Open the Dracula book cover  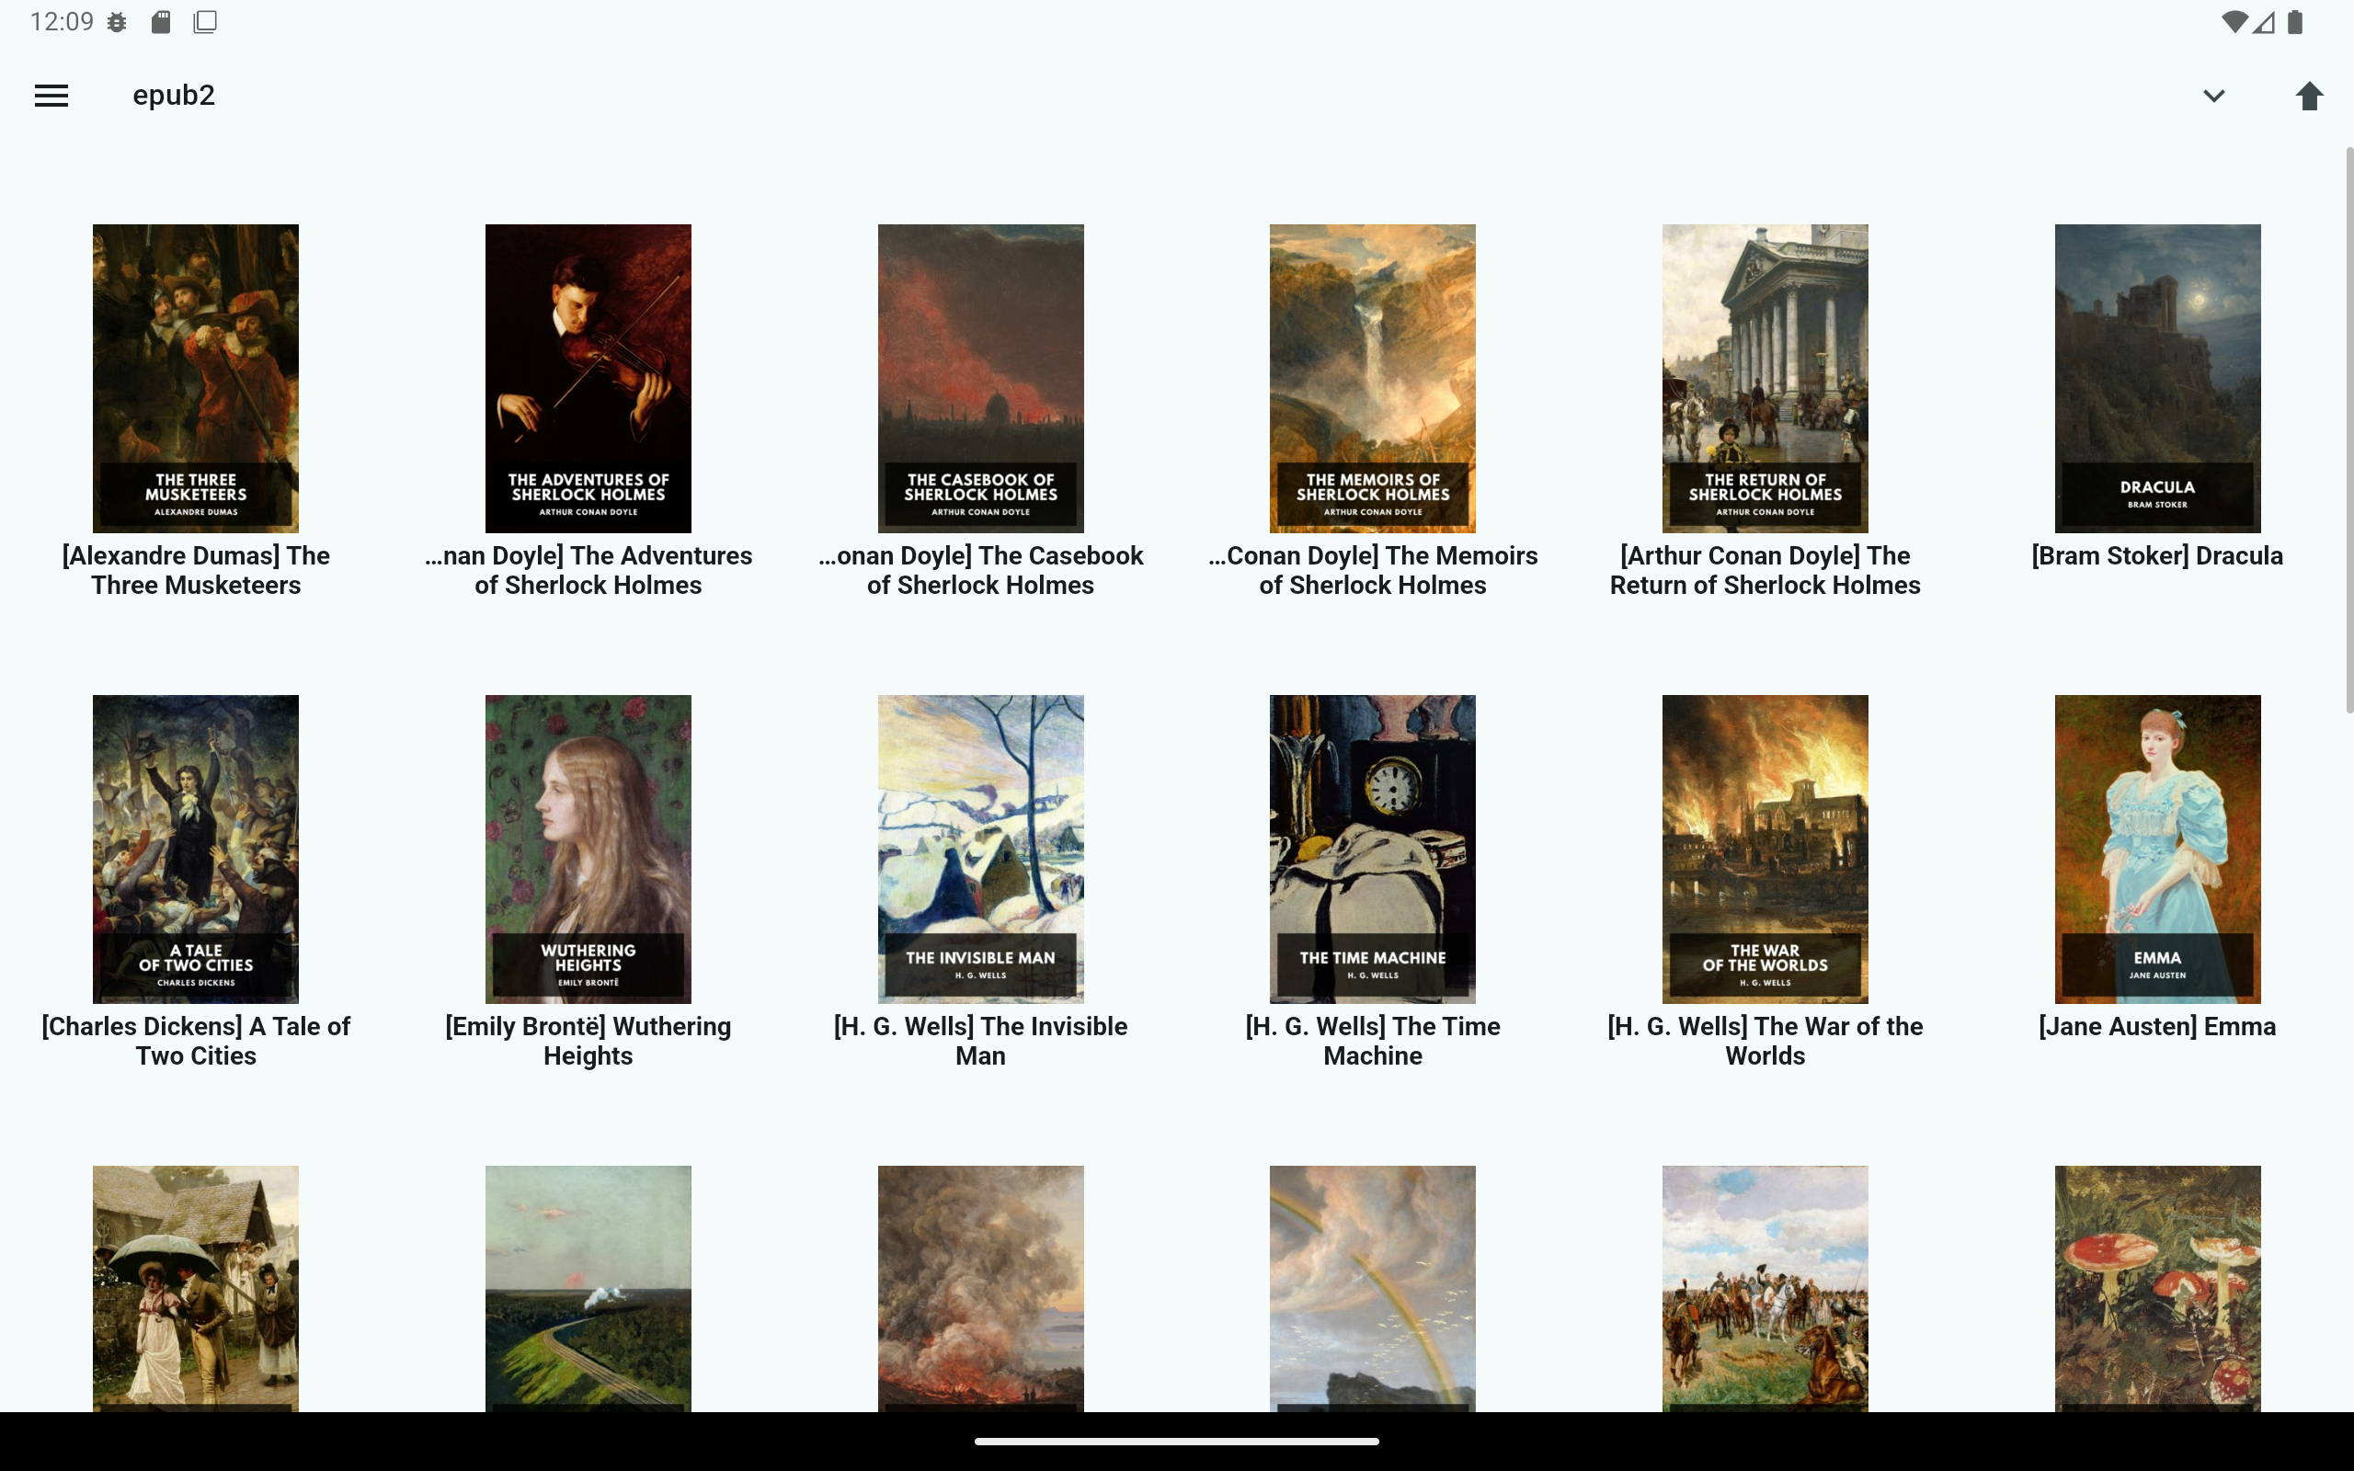coord(2156,378)
